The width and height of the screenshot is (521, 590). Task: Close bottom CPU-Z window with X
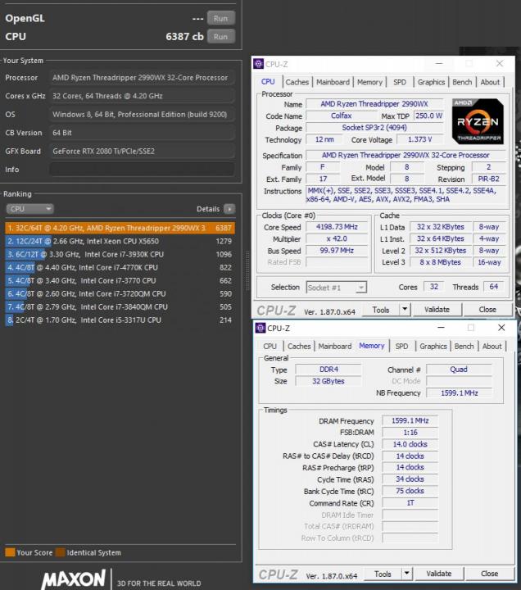coord(501,328)
